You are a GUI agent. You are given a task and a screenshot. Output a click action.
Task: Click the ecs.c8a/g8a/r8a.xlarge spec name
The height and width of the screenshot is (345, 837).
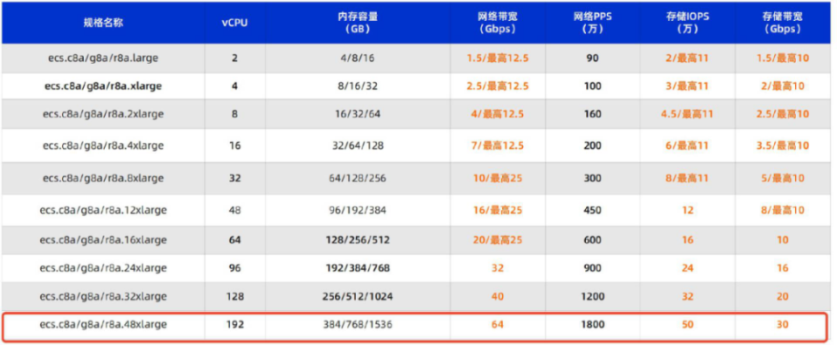coord(103,86)
